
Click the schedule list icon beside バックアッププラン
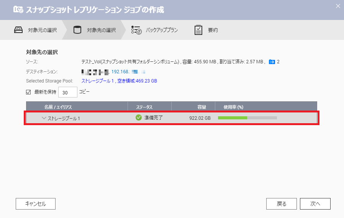pyautogui.click(x=136, y=30)
